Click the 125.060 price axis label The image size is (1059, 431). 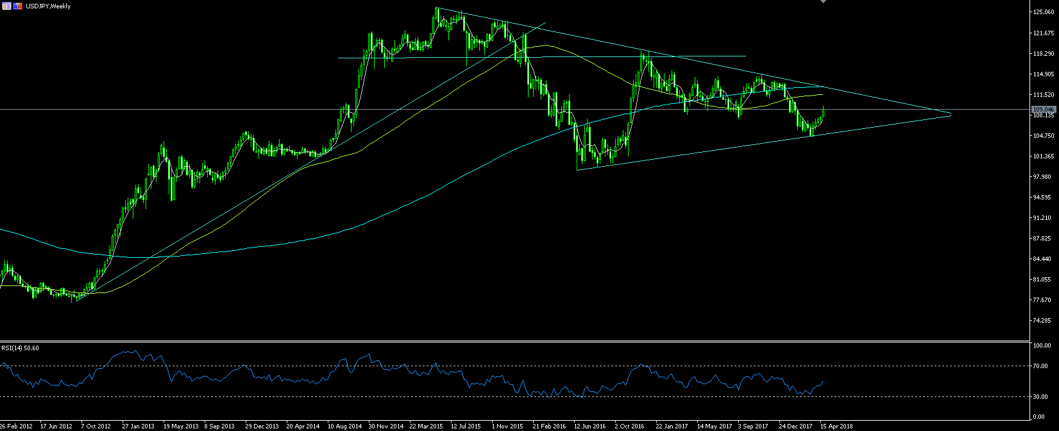point(1042,12)
